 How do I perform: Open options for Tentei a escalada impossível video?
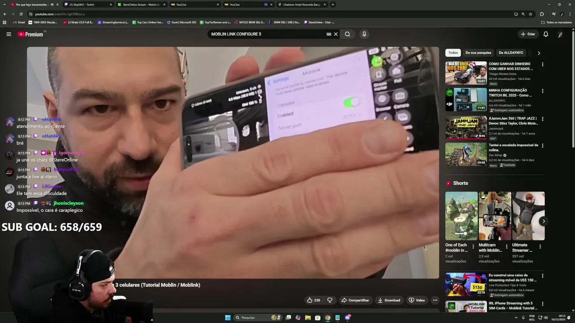coord(542,146)
